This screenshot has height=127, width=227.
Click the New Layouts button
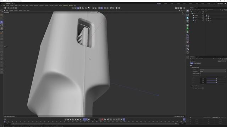(x=220, y=3)
